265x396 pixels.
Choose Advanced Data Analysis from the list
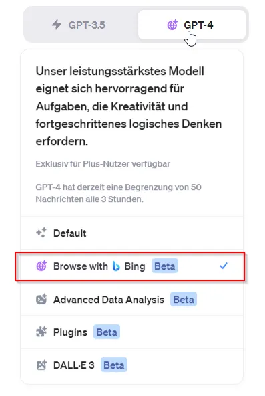(x=131, y=299)
